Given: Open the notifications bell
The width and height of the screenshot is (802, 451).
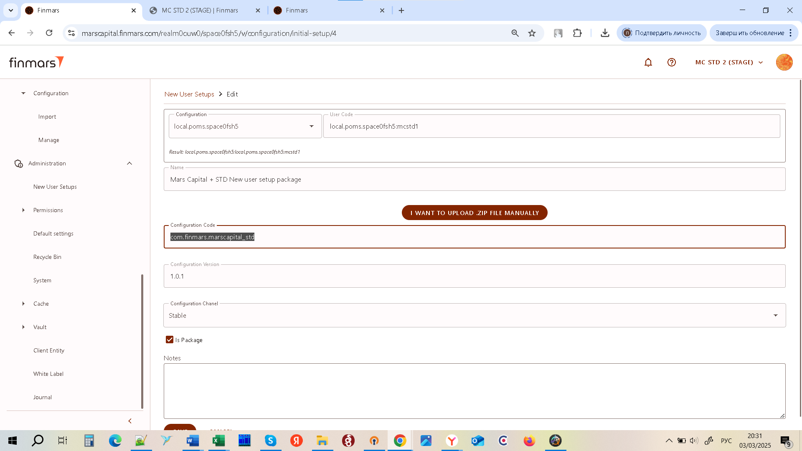Looking at the screenshot, I should pos(648,62).
